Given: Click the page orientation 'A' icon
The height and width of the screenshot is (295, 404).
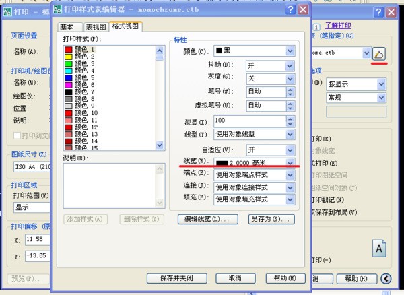Looking at the screenshot, I should 379,249.
